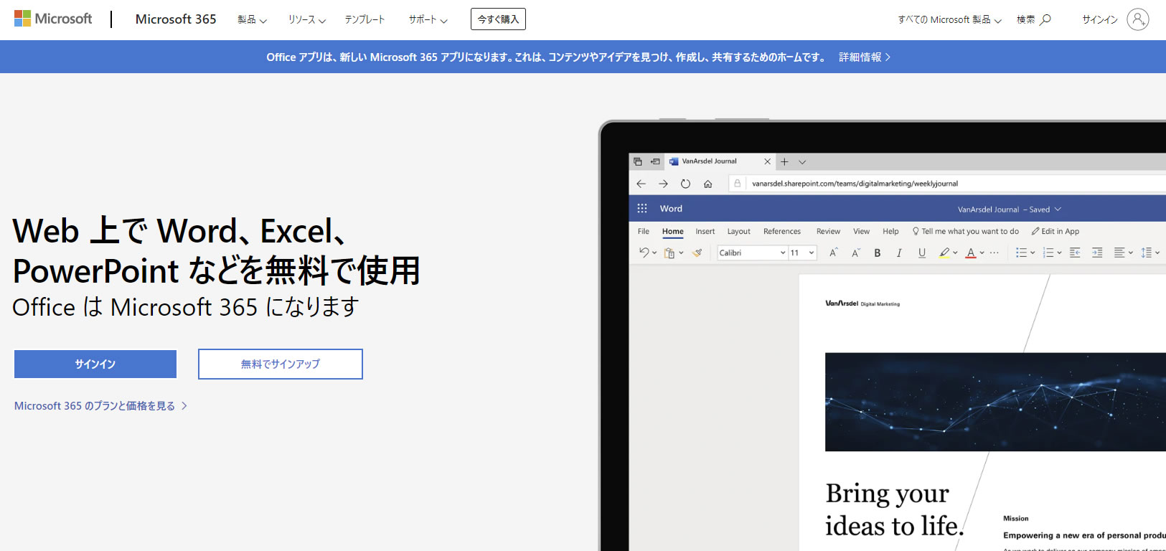Click the undo icon in Word toolbar
The image size is (1166, 551).
tap(644, 253)
